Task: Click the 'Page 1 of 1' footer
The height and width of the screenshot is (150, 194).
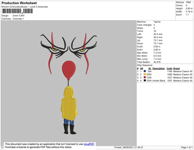Action: tap(187, 147)
